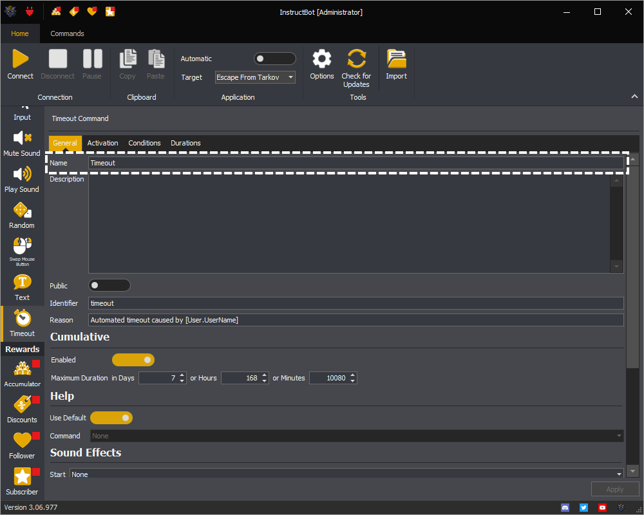Viewport: 644px width, 515px height.
Task: Click Description box scroll down arrow
Action: tap(616, 267)
